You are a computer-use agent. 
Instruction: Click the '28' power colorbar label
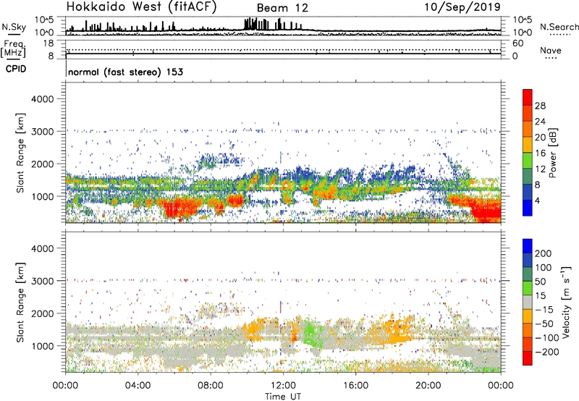pyautogui.click(x=540, y=106)
